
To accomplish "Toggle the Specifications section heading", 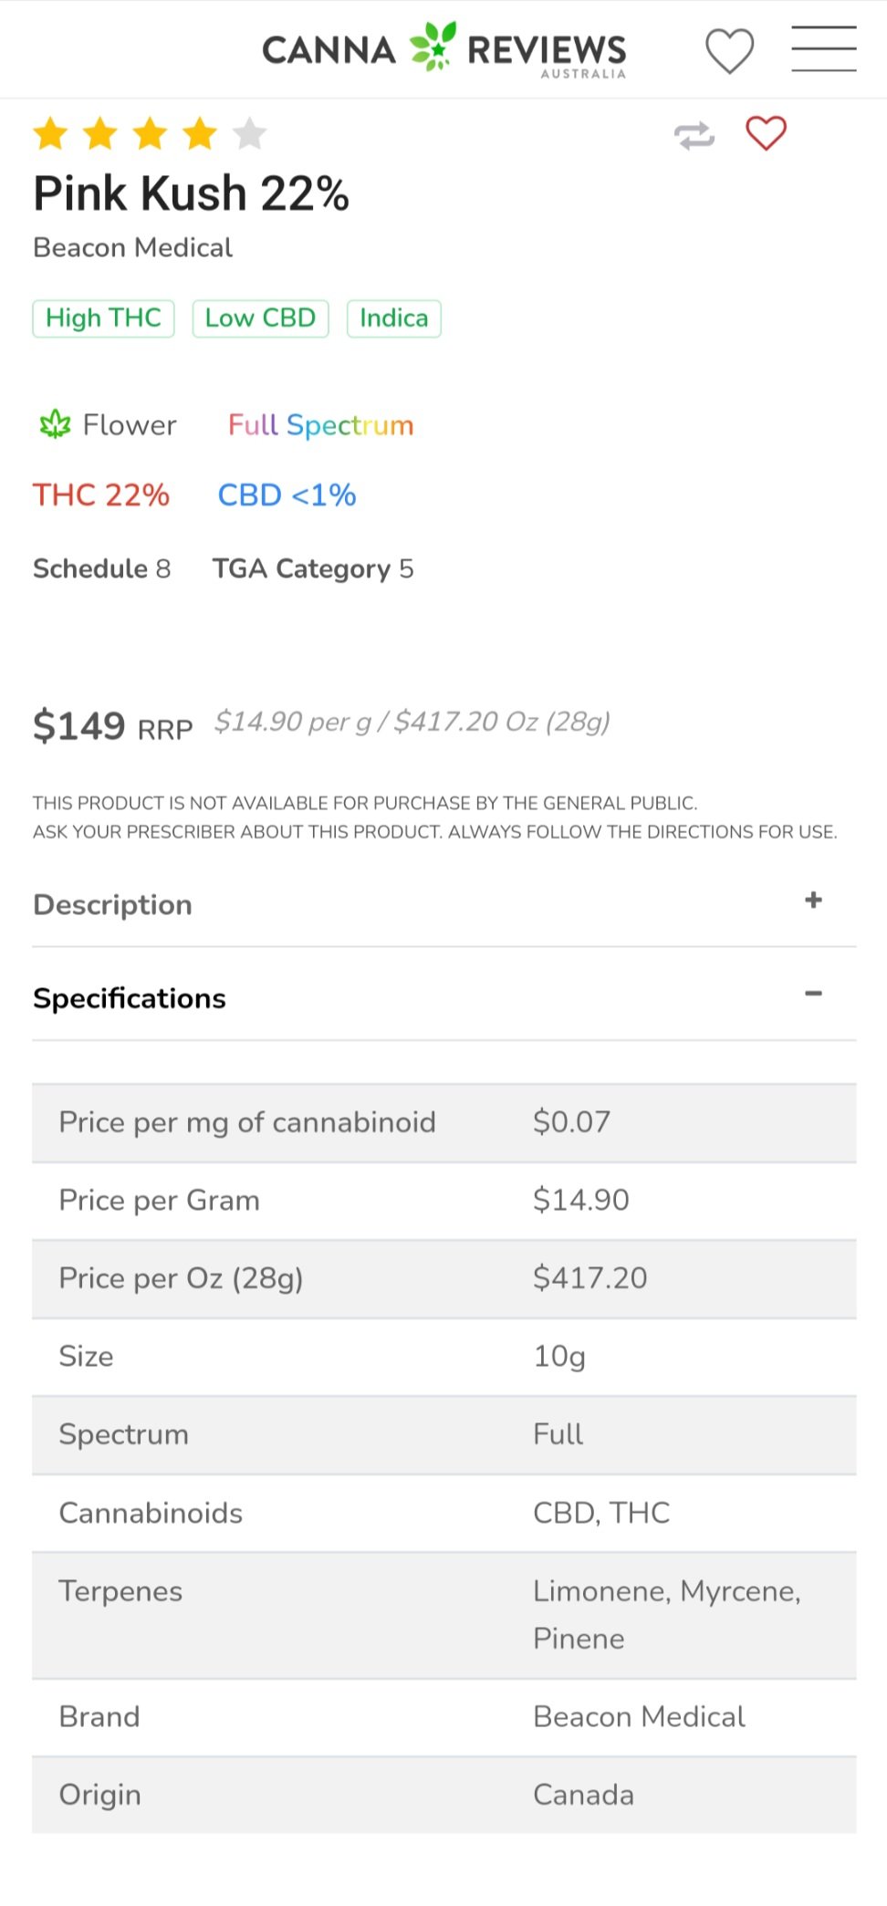I will (x=130, y=998).
